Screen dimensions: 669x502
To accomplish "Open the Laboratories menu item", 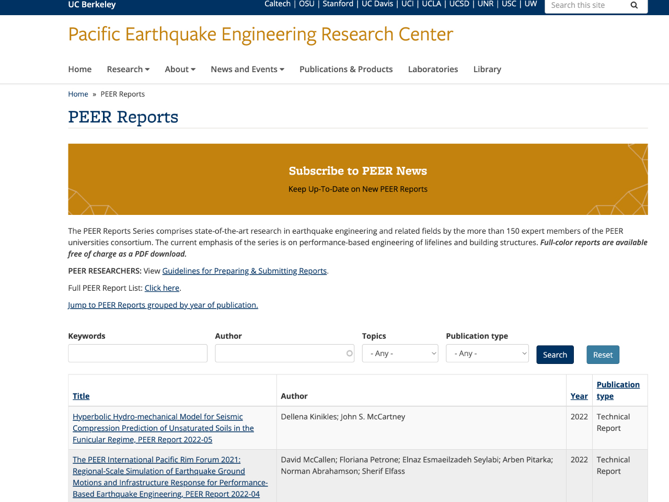I will 433,69.
